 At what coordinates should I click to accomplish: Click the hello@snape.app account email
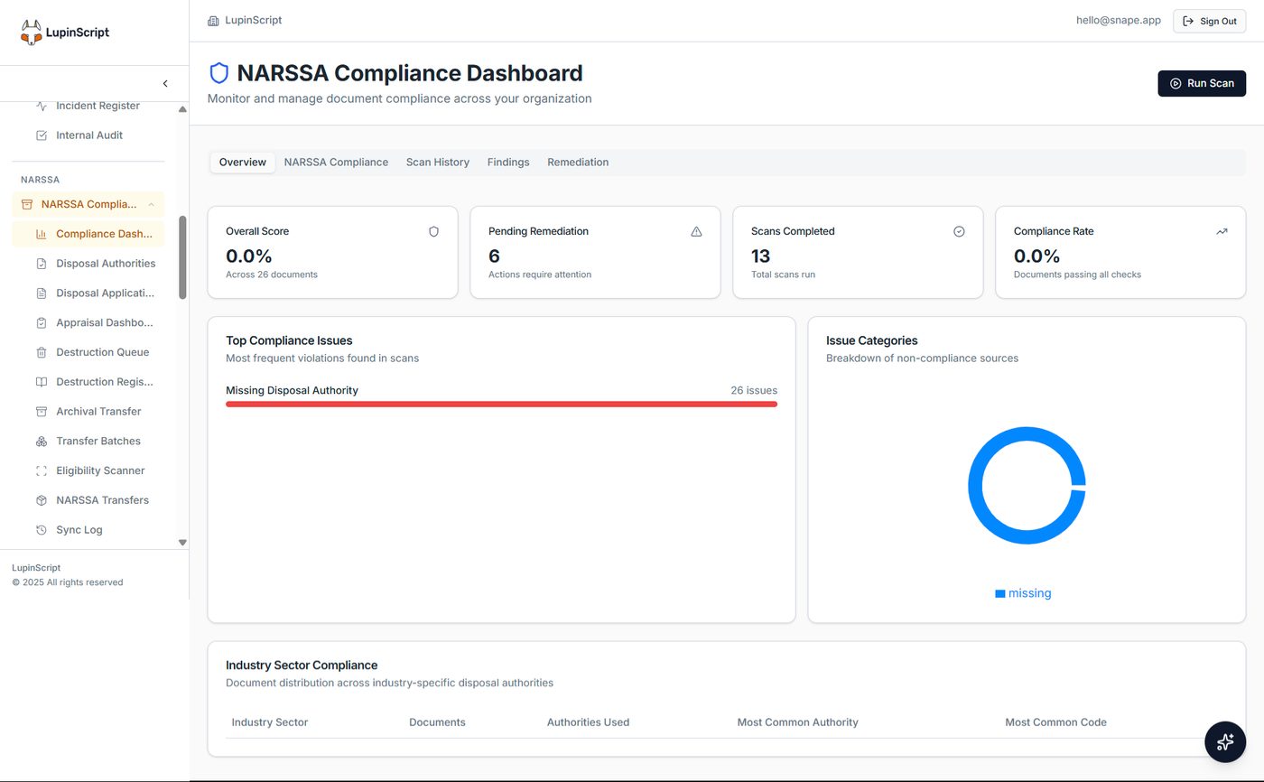click(1119, 20)
